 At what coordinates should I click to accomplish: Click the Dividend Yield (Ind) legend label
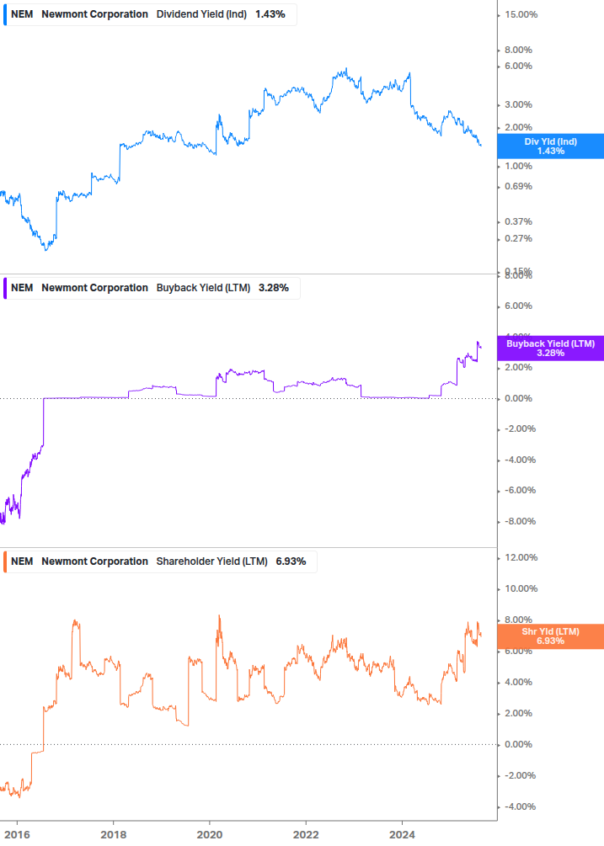(x=201, y=14)
